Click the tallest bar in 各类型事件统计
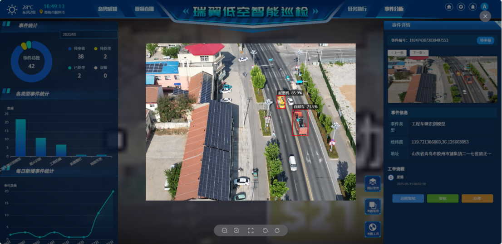502x244 pixels. point(20,138)
